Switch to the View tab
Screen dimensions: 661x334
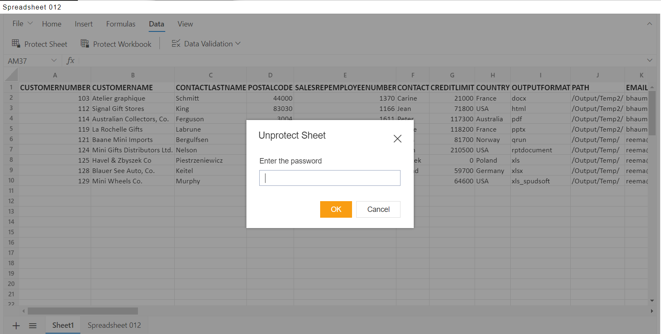(185, 24)
